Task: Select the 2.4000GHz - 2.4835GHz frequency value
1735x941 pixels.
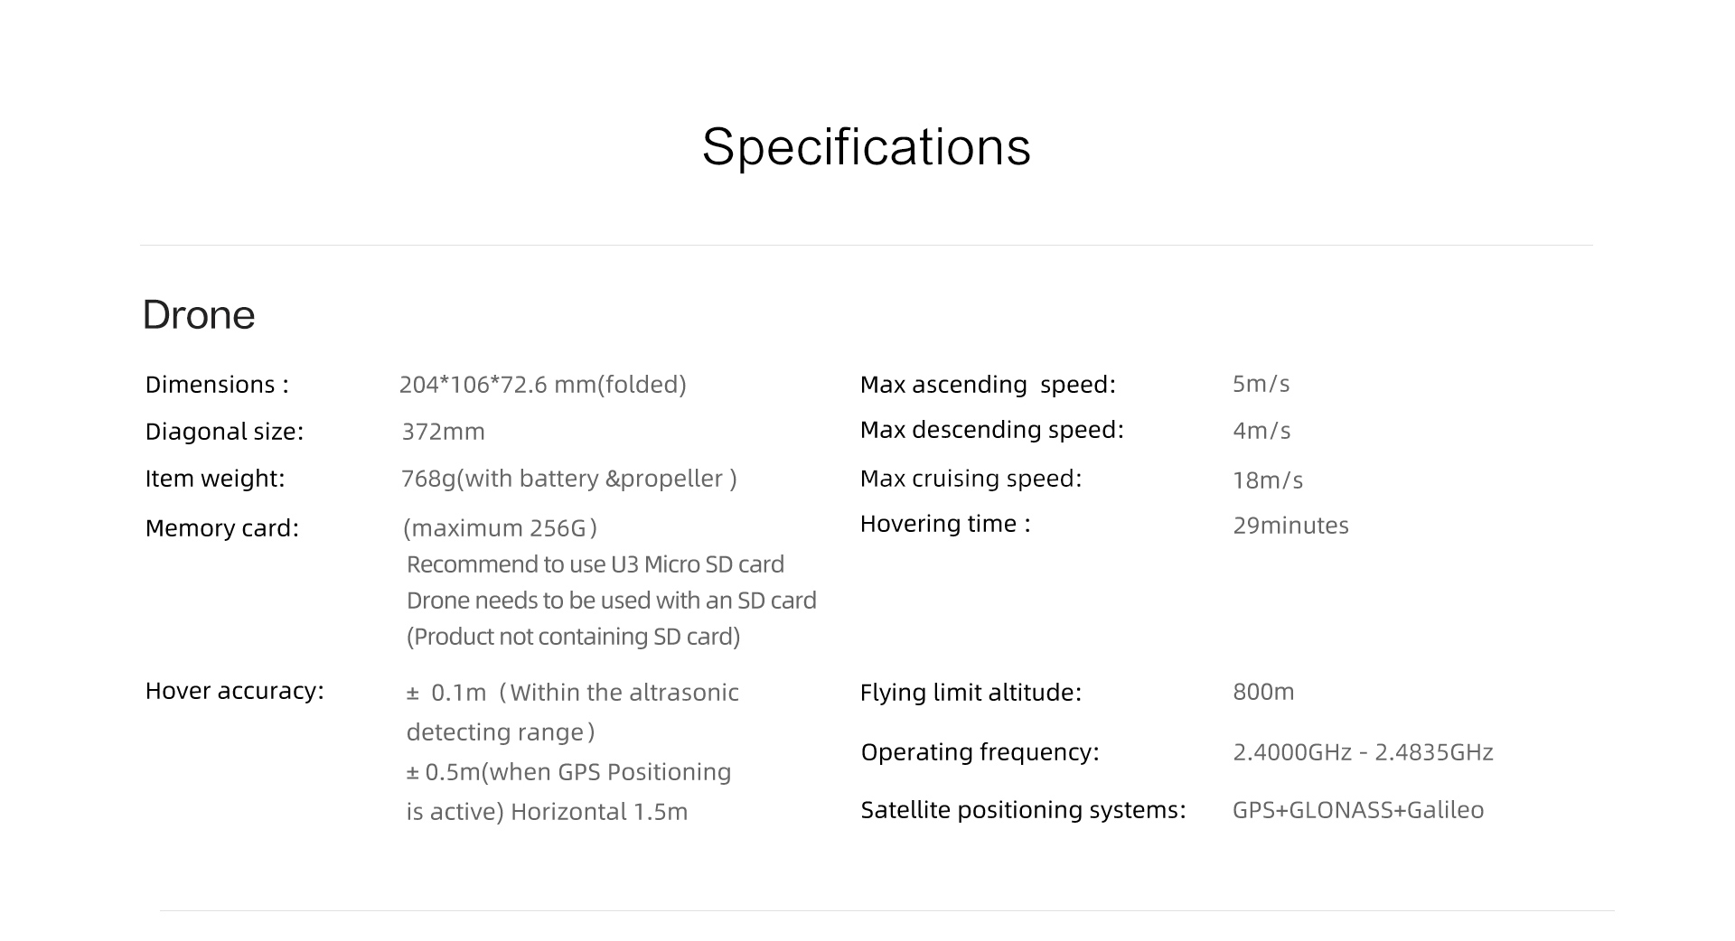Action: pyautogui.click(x=1363, y=752)
